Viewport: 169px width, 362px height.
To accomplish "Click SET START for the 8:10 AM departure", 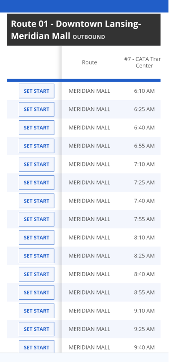I will point(36,238).
